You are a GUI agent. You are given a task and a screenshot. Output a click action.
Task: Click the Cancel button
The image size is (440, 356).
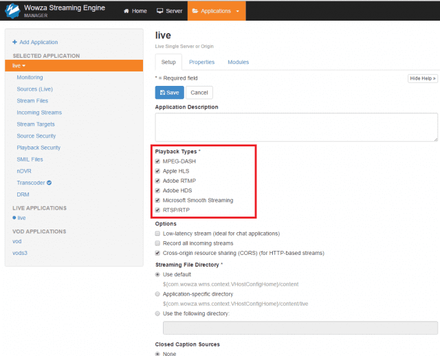click(x=199, y=93)
